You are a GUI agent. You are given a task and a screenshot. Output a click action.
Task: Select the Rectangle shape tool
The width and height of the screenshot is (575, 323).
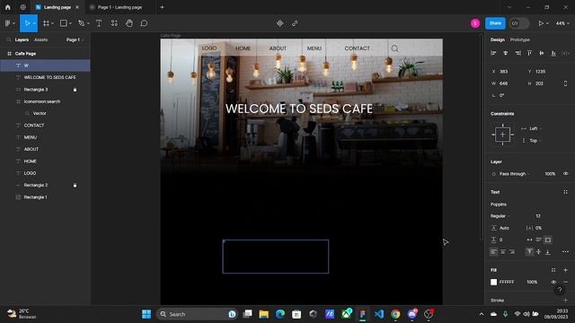(64, 23)
